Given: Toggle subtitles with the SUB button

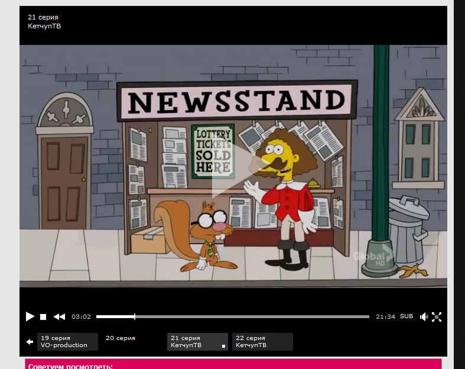Looking at the screenshot, I should point(407,316).
